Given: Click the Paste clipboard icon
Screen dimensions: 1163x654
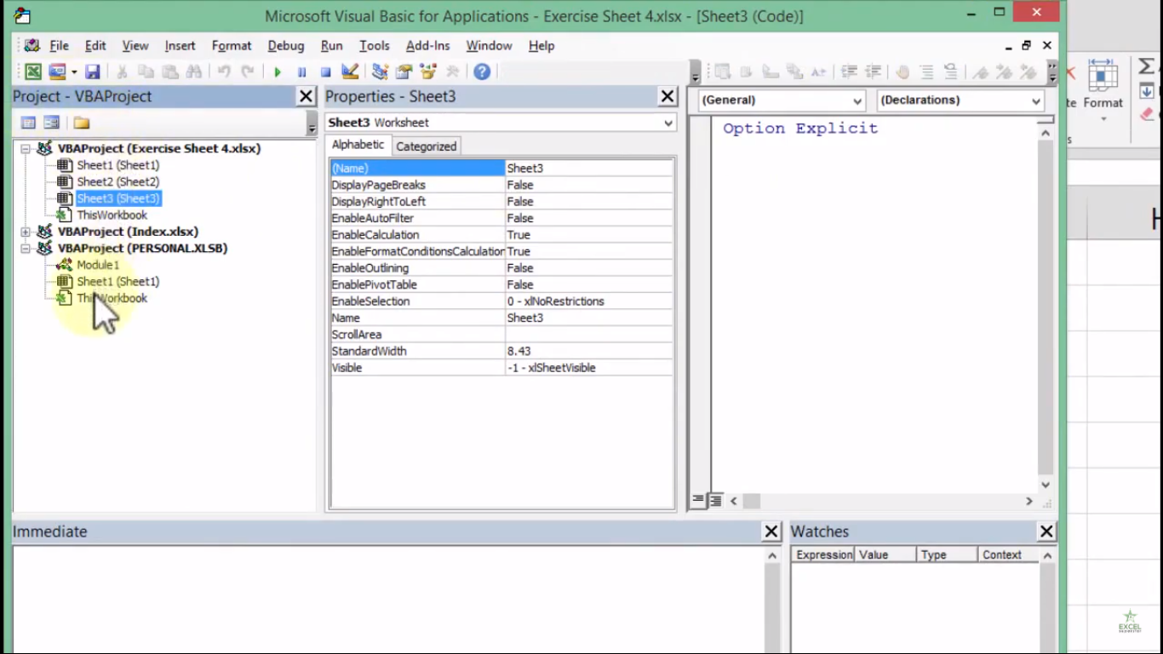Looking at the screenshot, I should [x=170, y=72].
